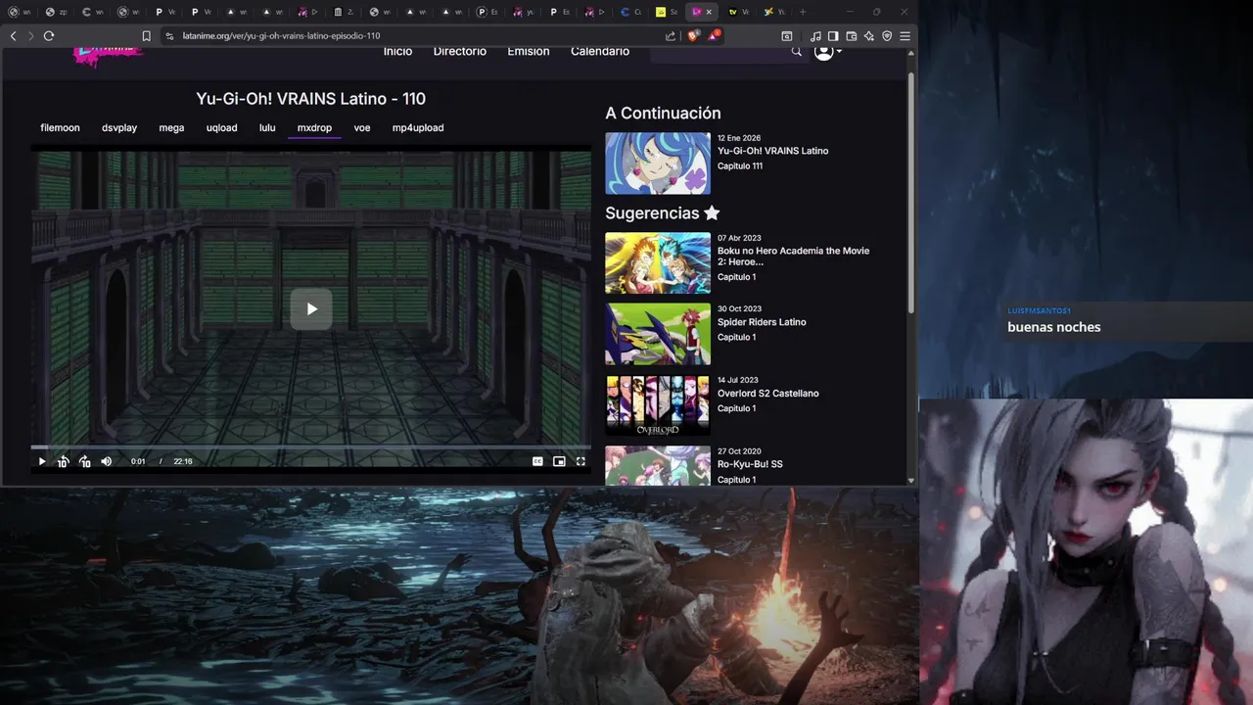Go to Inicio in site navigation
Viewport: 1253px width, 705px height.
397,51
